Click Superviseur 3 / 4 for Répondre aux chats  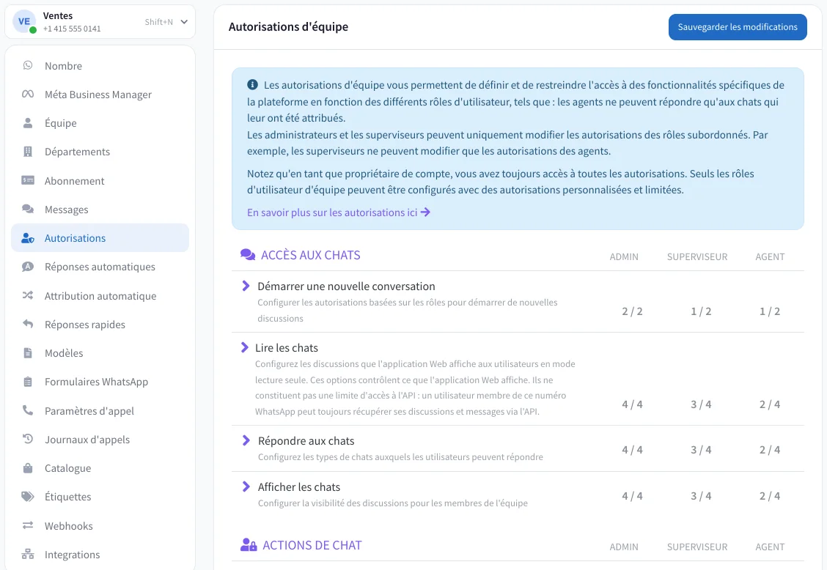[701, 450]
